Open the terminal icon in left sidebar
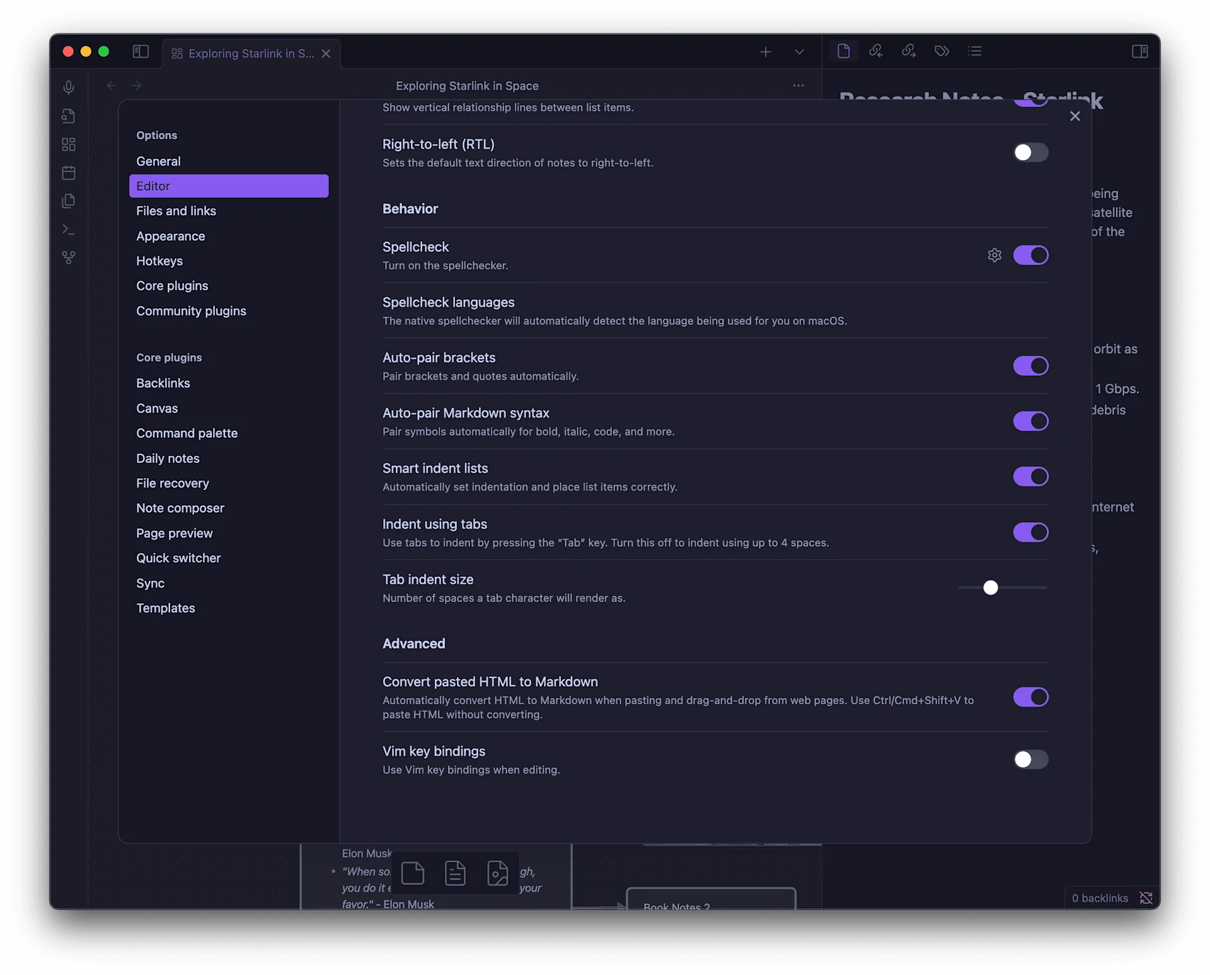This screenshot has width=1210, height=975. [69, 229]
